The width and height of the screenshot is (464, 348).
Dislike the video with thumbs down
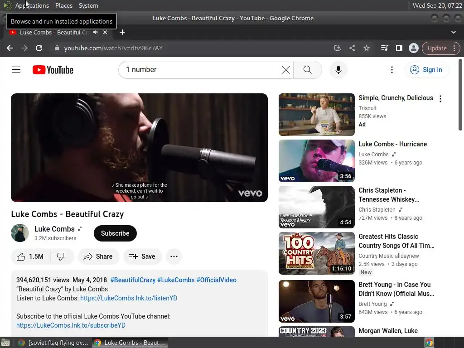(x=61, y=256)
